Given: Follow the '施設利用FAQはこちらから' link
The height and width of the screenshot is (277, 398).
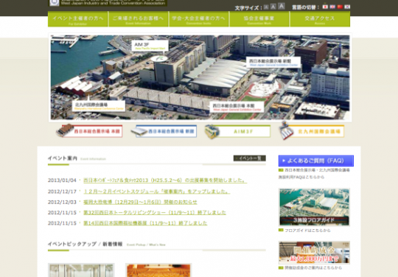Looking at the screenshot, I should click(301, 177).
